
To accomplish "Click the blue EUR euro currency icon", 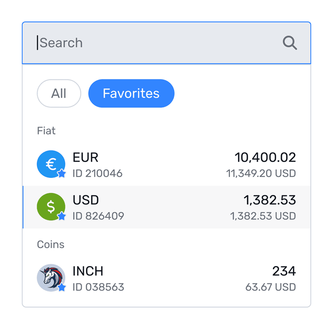I will tap(51, 164).
